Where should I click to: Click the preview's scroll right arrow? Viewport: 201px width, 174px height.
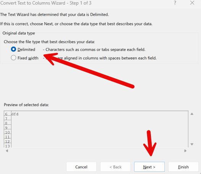click(185, 151)
